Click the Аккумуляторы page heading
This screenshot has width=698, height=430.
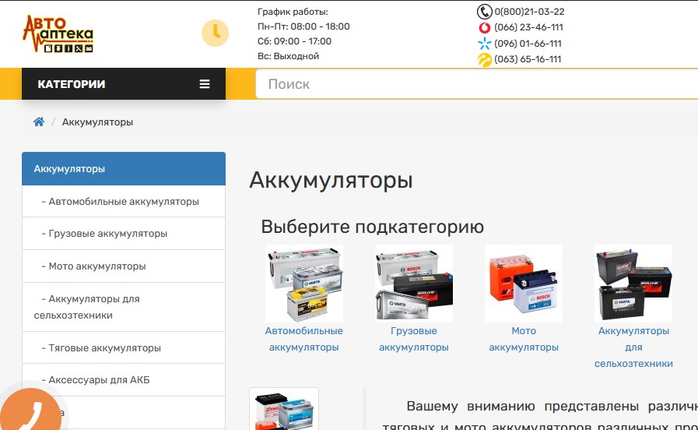tap(331, 181)
